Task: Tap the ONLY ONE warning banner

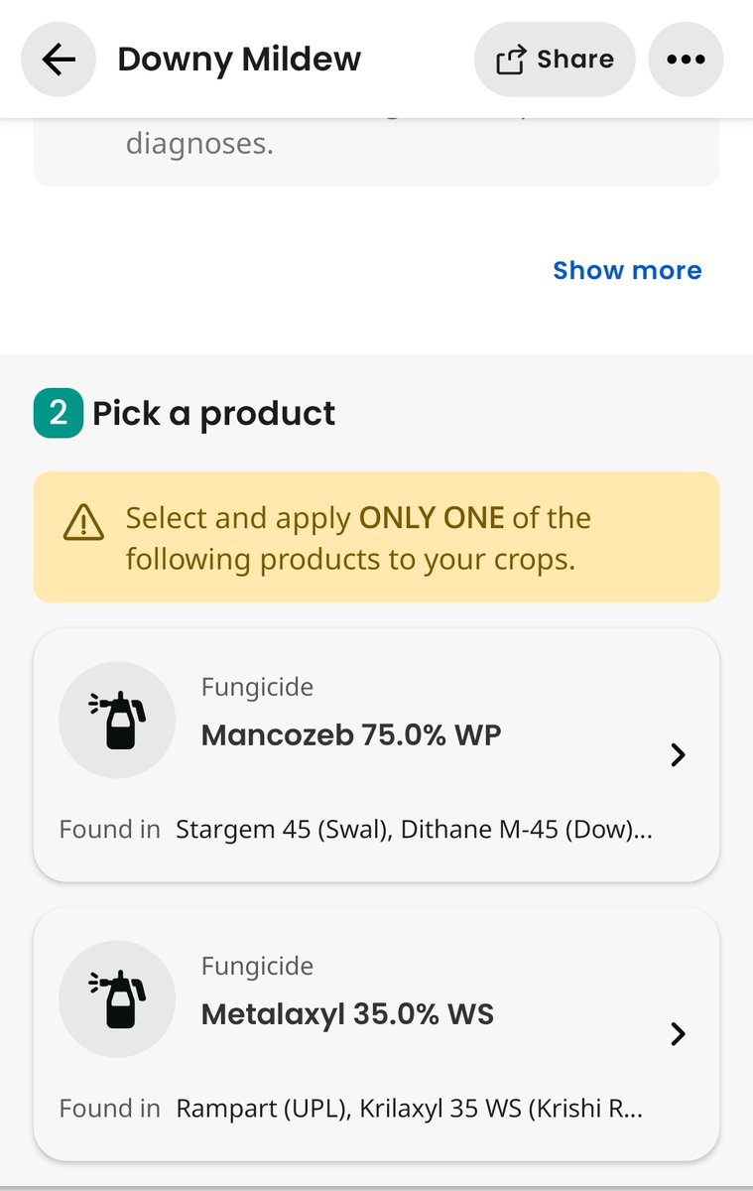Action: [x=376, y=537]
